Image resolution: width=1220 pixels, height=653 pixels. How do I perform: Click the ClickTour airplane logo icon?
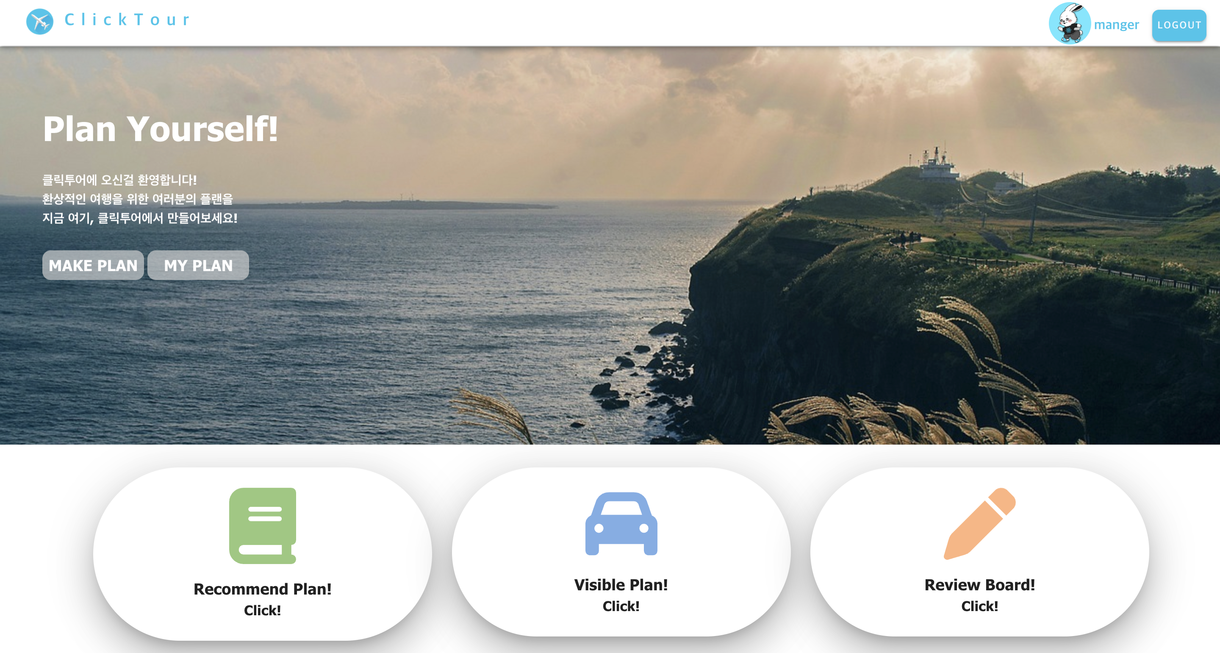40,21
